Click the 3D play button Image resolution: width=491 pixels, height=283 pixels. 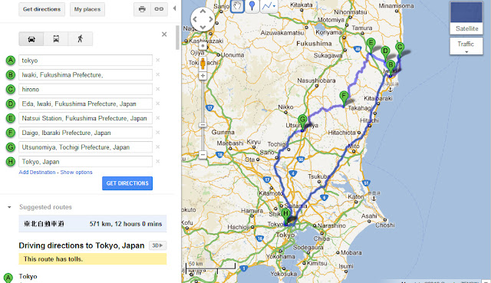[x=157, y=245]
